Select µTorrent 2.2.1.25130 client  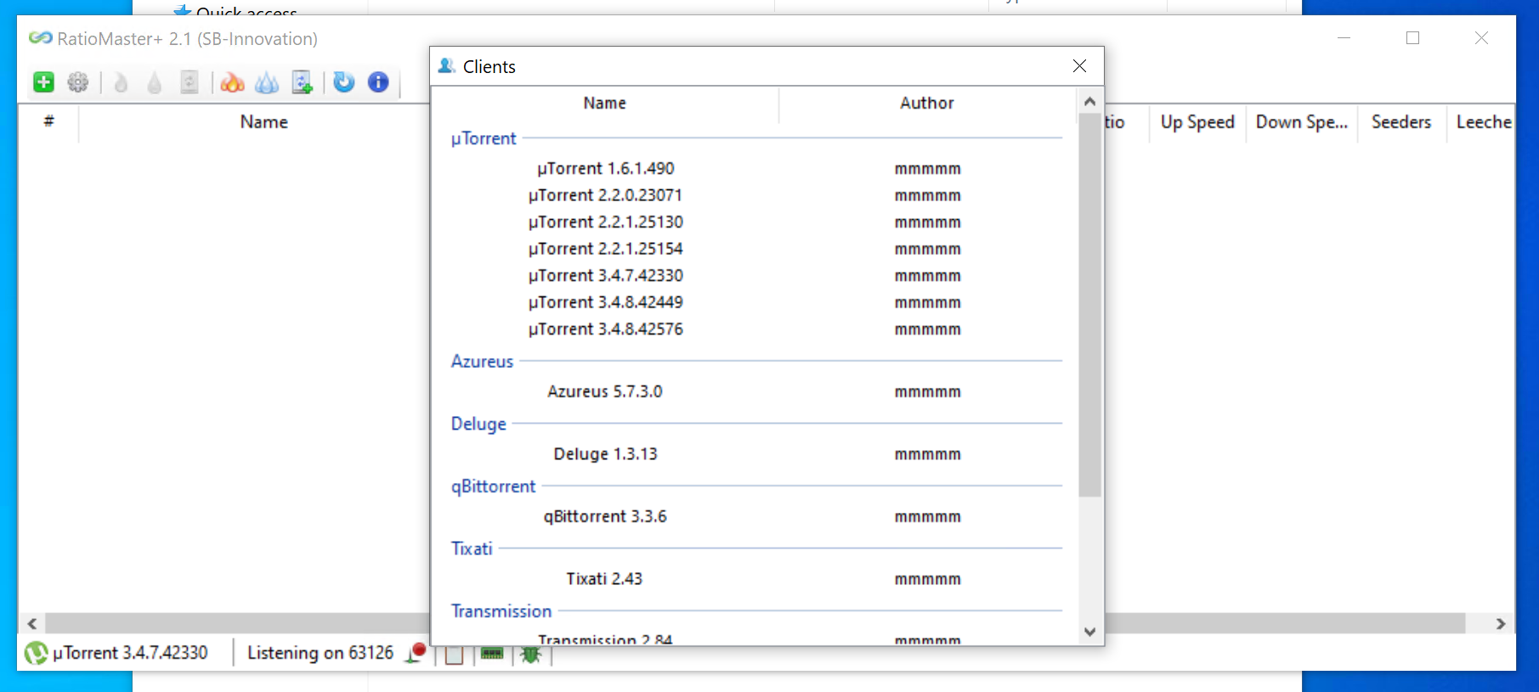606,222
